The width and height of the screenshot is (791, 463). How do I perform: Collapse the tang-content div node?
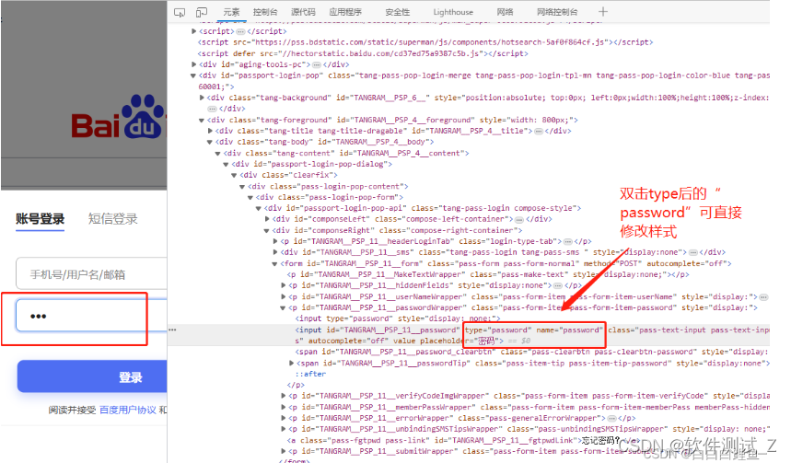(217, 154)
